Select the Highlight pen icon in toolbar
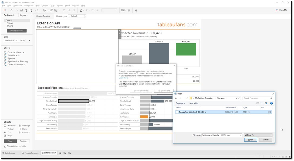The image size is (294, 161). [81, 10]
